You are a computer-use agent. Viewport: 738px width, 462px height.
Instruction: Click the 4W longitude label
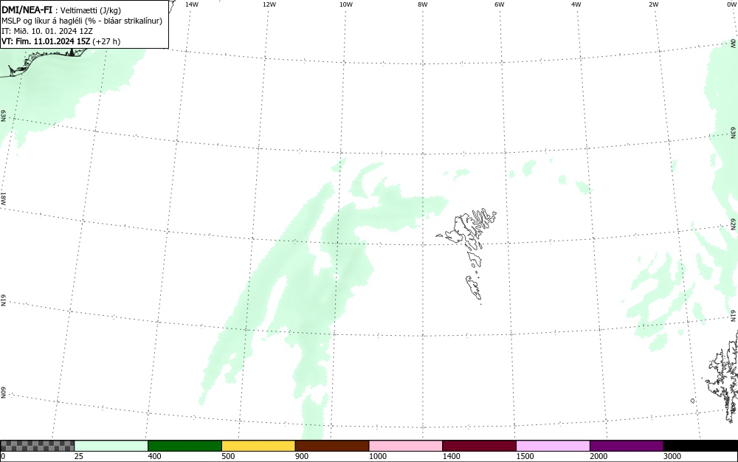[576, 4]
